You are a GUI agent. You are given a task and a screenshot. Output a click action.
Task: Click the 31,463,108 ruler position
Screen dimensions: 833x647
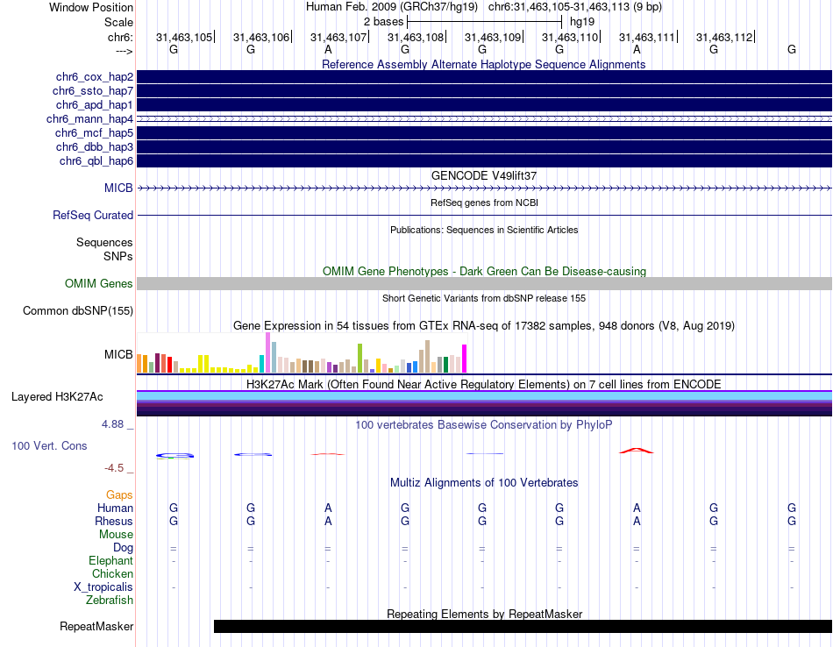tap(416, 37)
